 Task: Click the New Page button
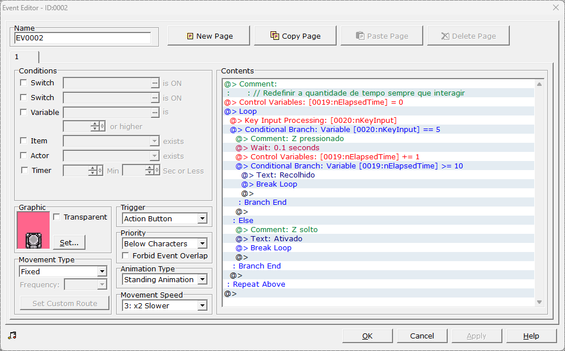tap(208, 36)
